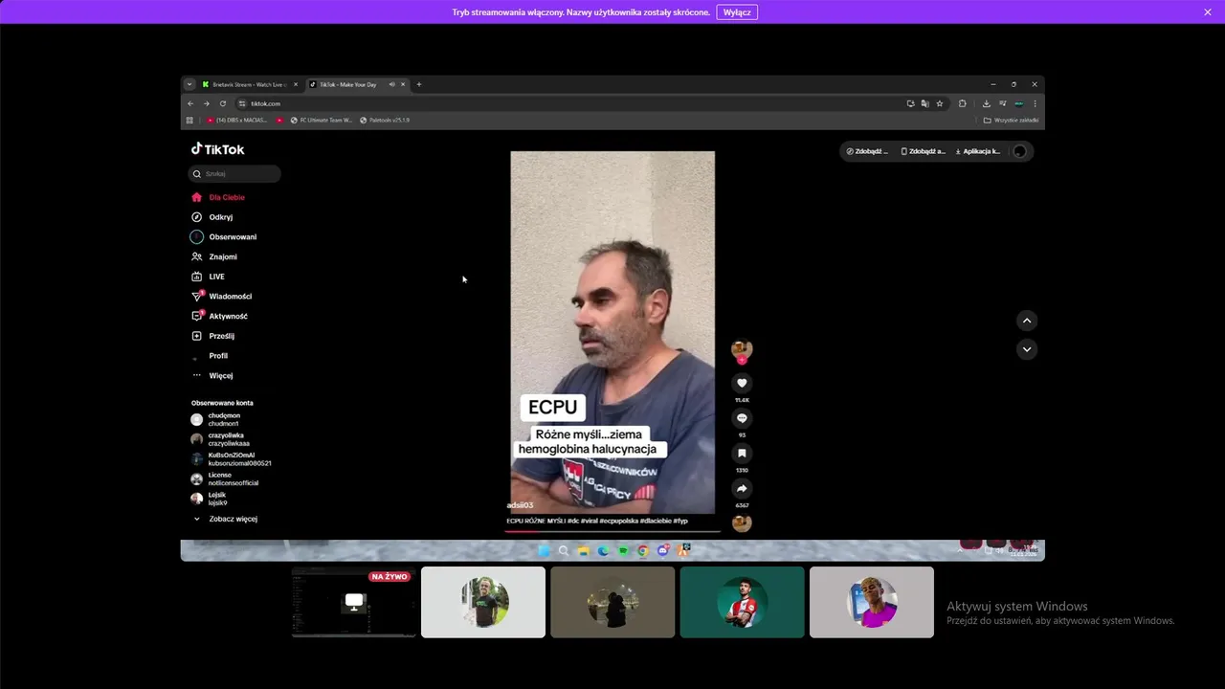Click Wyłącz to disable streamer mode
The width and height of the screenshot is (1225, 689).
[737, 12]
